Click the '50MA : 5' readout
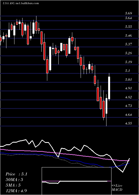Image resolution: width=139 pixels, height=195 pixels. (14, 180)
